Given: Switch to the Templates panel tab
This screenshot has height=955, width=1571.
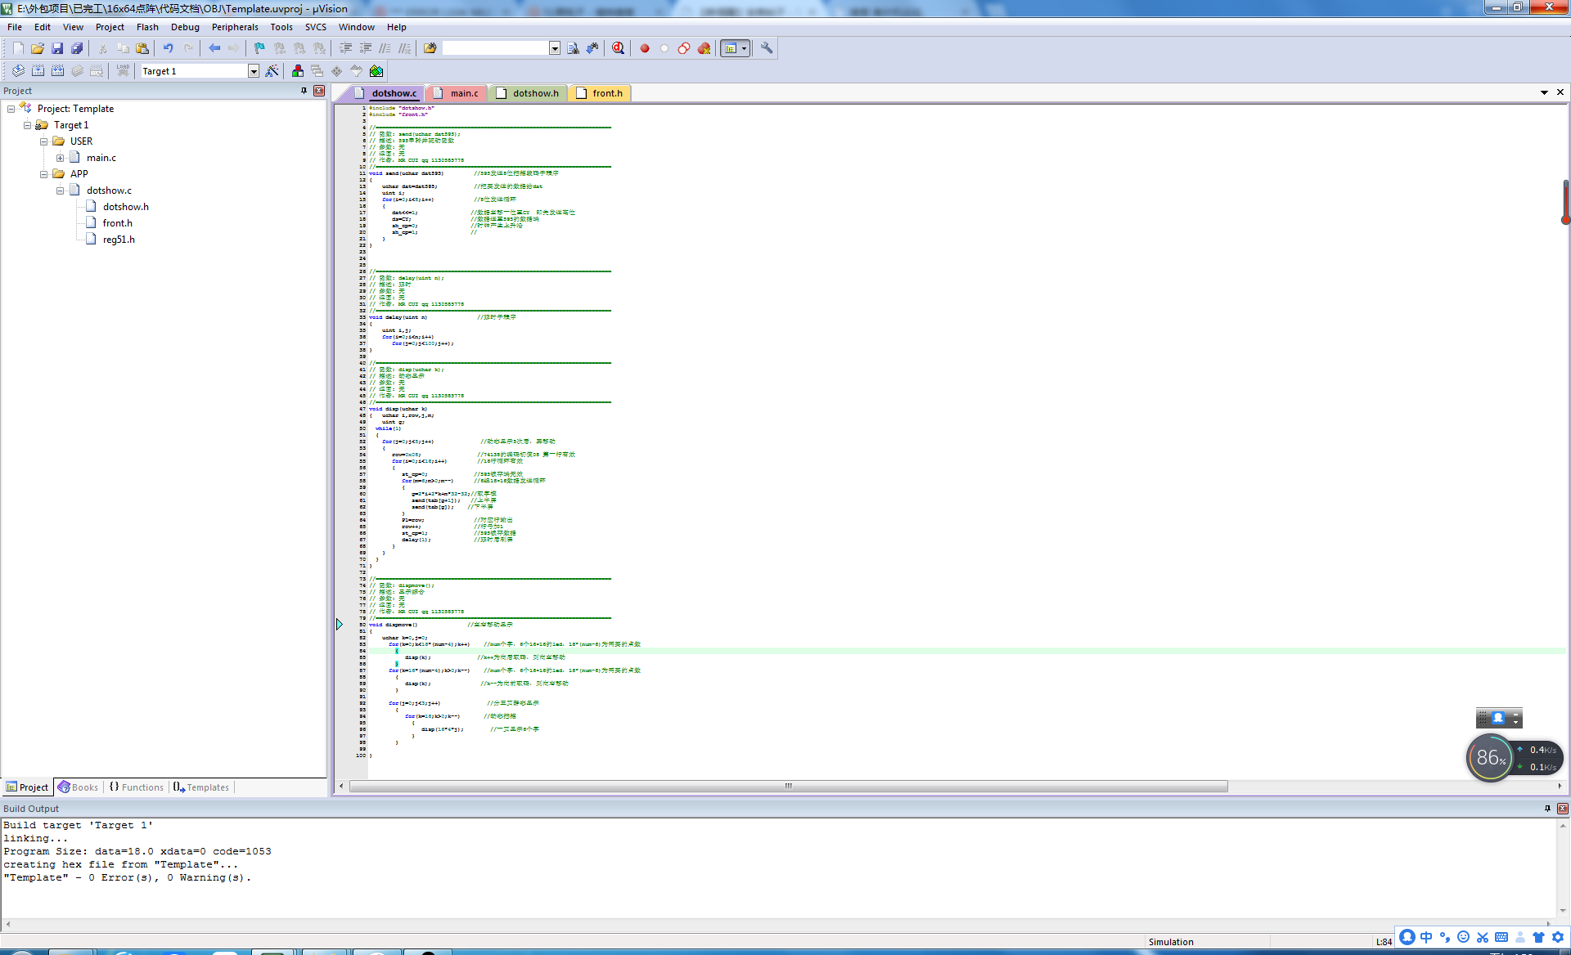Looking at the screenshot, I should [x=201, y=787].
